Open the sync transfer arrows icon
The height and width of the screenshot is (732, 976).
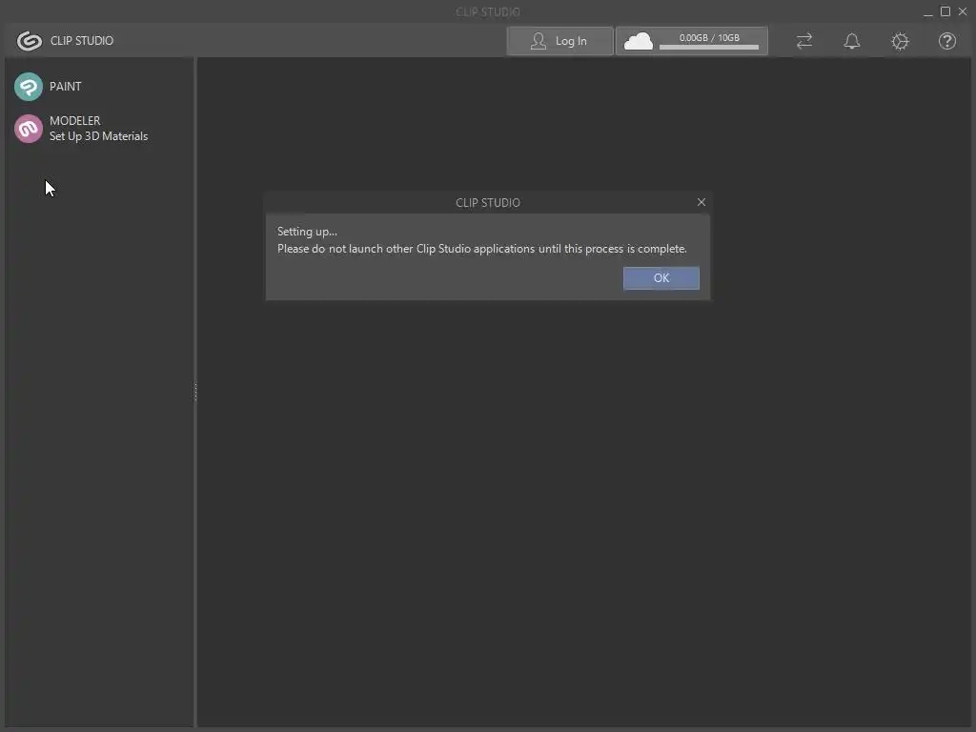[x=804, y=41]
